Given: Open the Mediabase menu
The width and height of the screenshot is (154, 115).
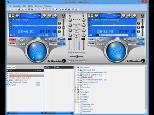Looking at the screenshot, I should click(x=17, y=6).
